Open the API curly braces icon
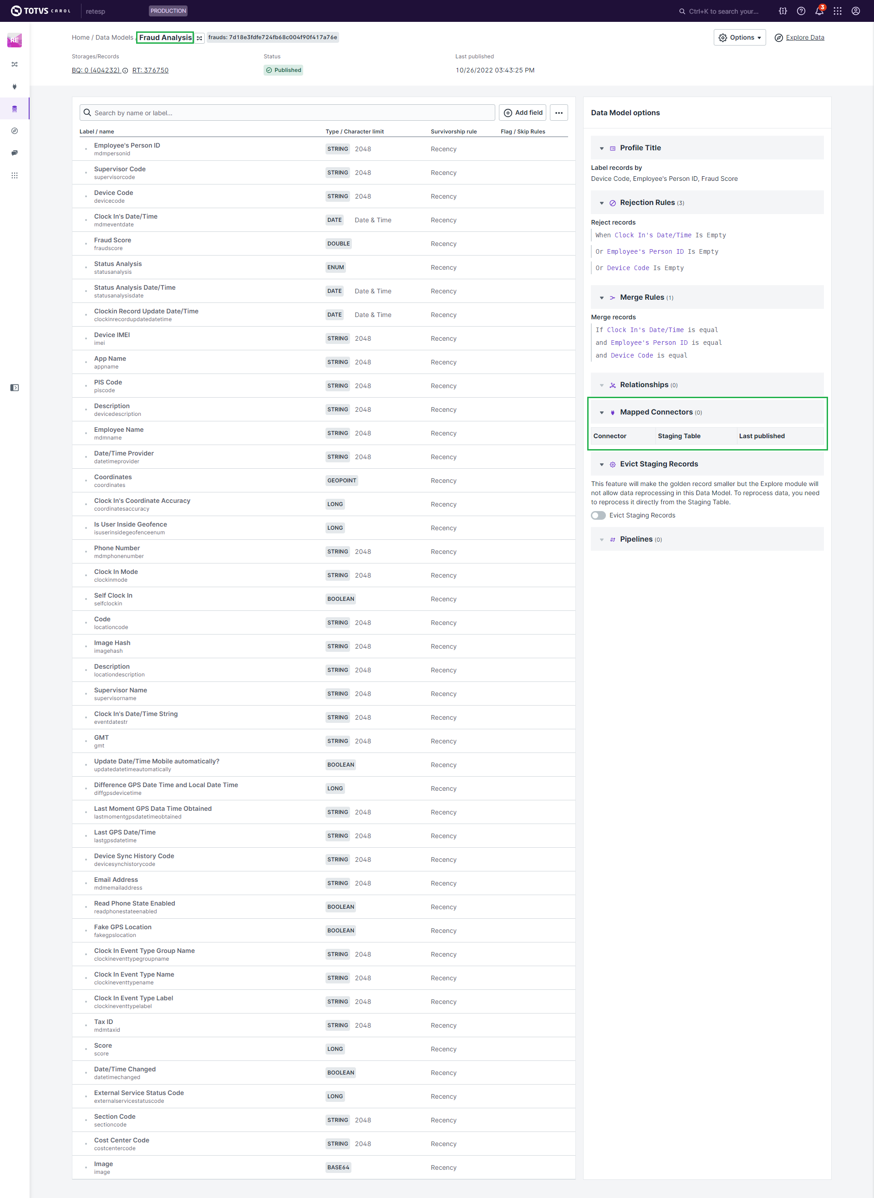Viewport: 874px width, 1198px height. [x=783, y=11]
